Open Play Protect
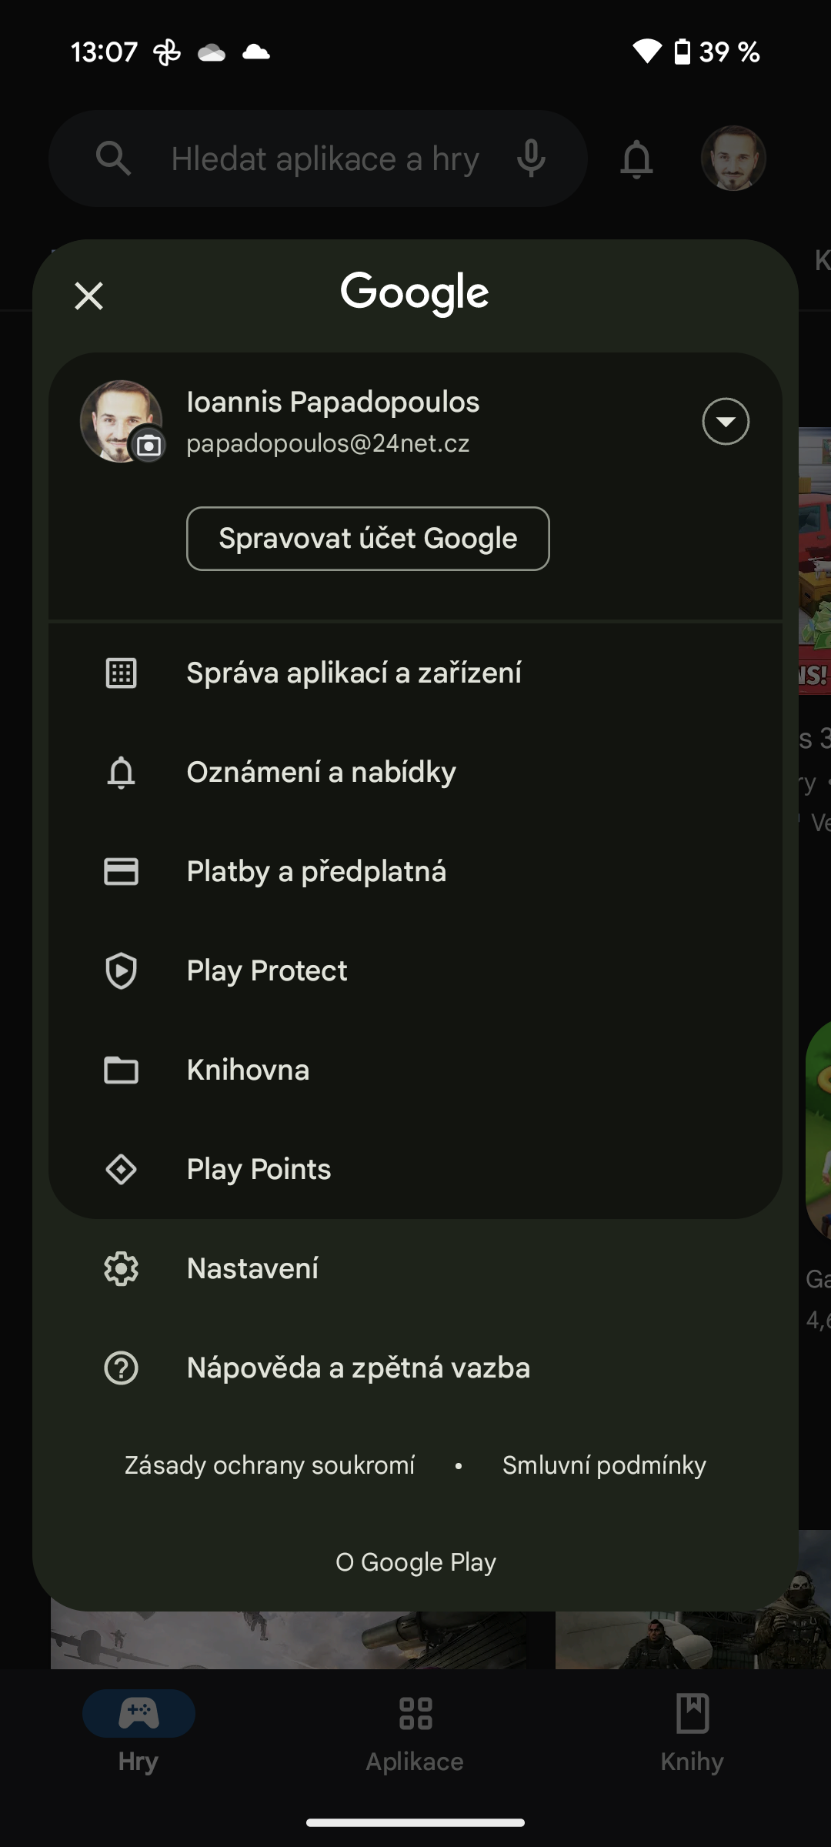 (266, 970)
